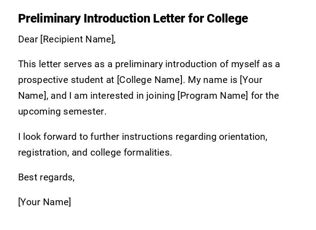316x230 pixels.
Task: Click the "Best regards," closing line
Action: tap(46, 177)
